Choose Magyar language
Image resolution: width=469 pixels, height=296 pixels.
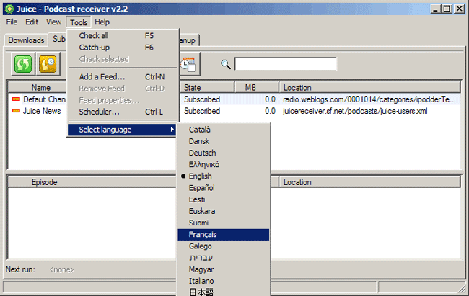224,269
